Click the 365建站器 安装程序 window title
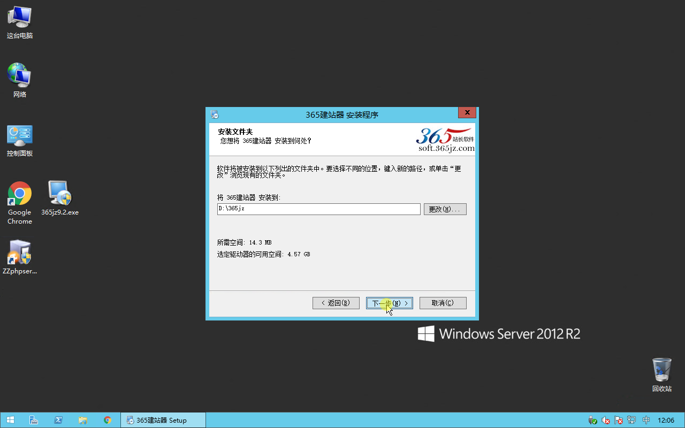Viewport: 685px width, 428px height. pos(342,114)
